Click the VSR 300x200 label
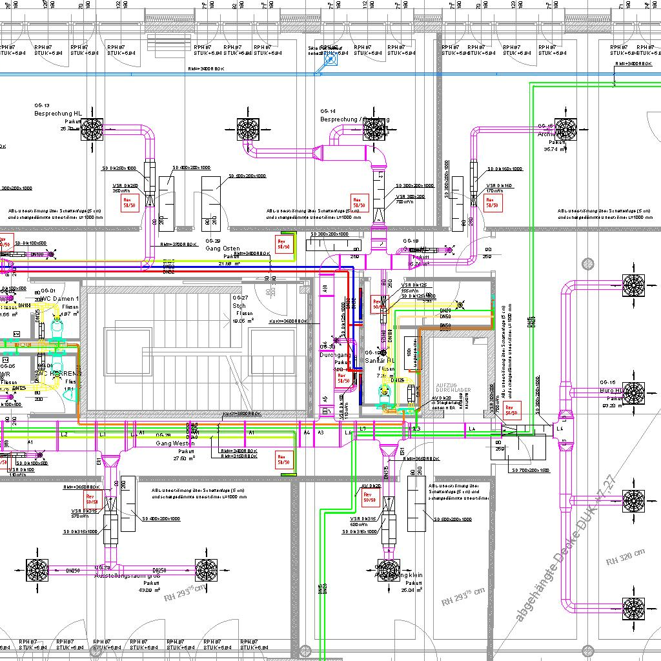This screenshot has height=661, width=661. click(411, 196)
